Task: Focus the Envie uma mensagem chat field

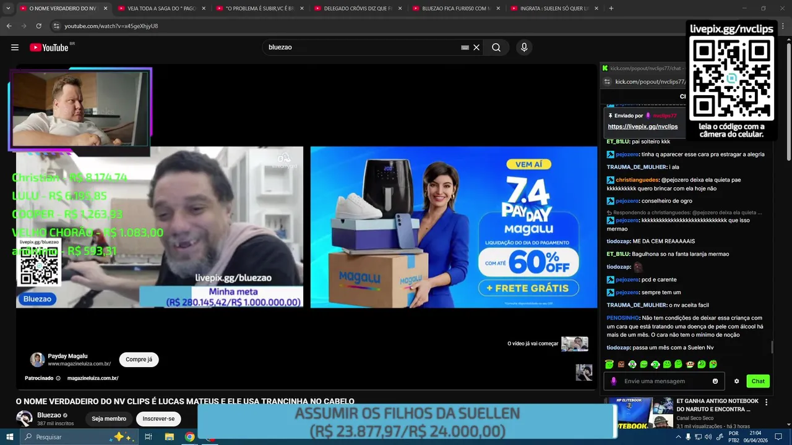Action: tap(665, 381)
